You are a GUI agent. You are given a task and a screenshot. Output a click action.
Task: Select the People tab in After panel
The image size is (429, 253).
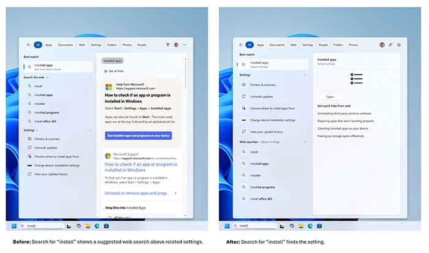tap(323, 45)
